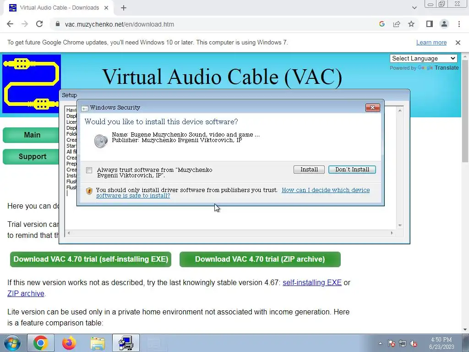Dismiss the Chrome update info bar
Screen dimensions: 469x352
[458, 43]
